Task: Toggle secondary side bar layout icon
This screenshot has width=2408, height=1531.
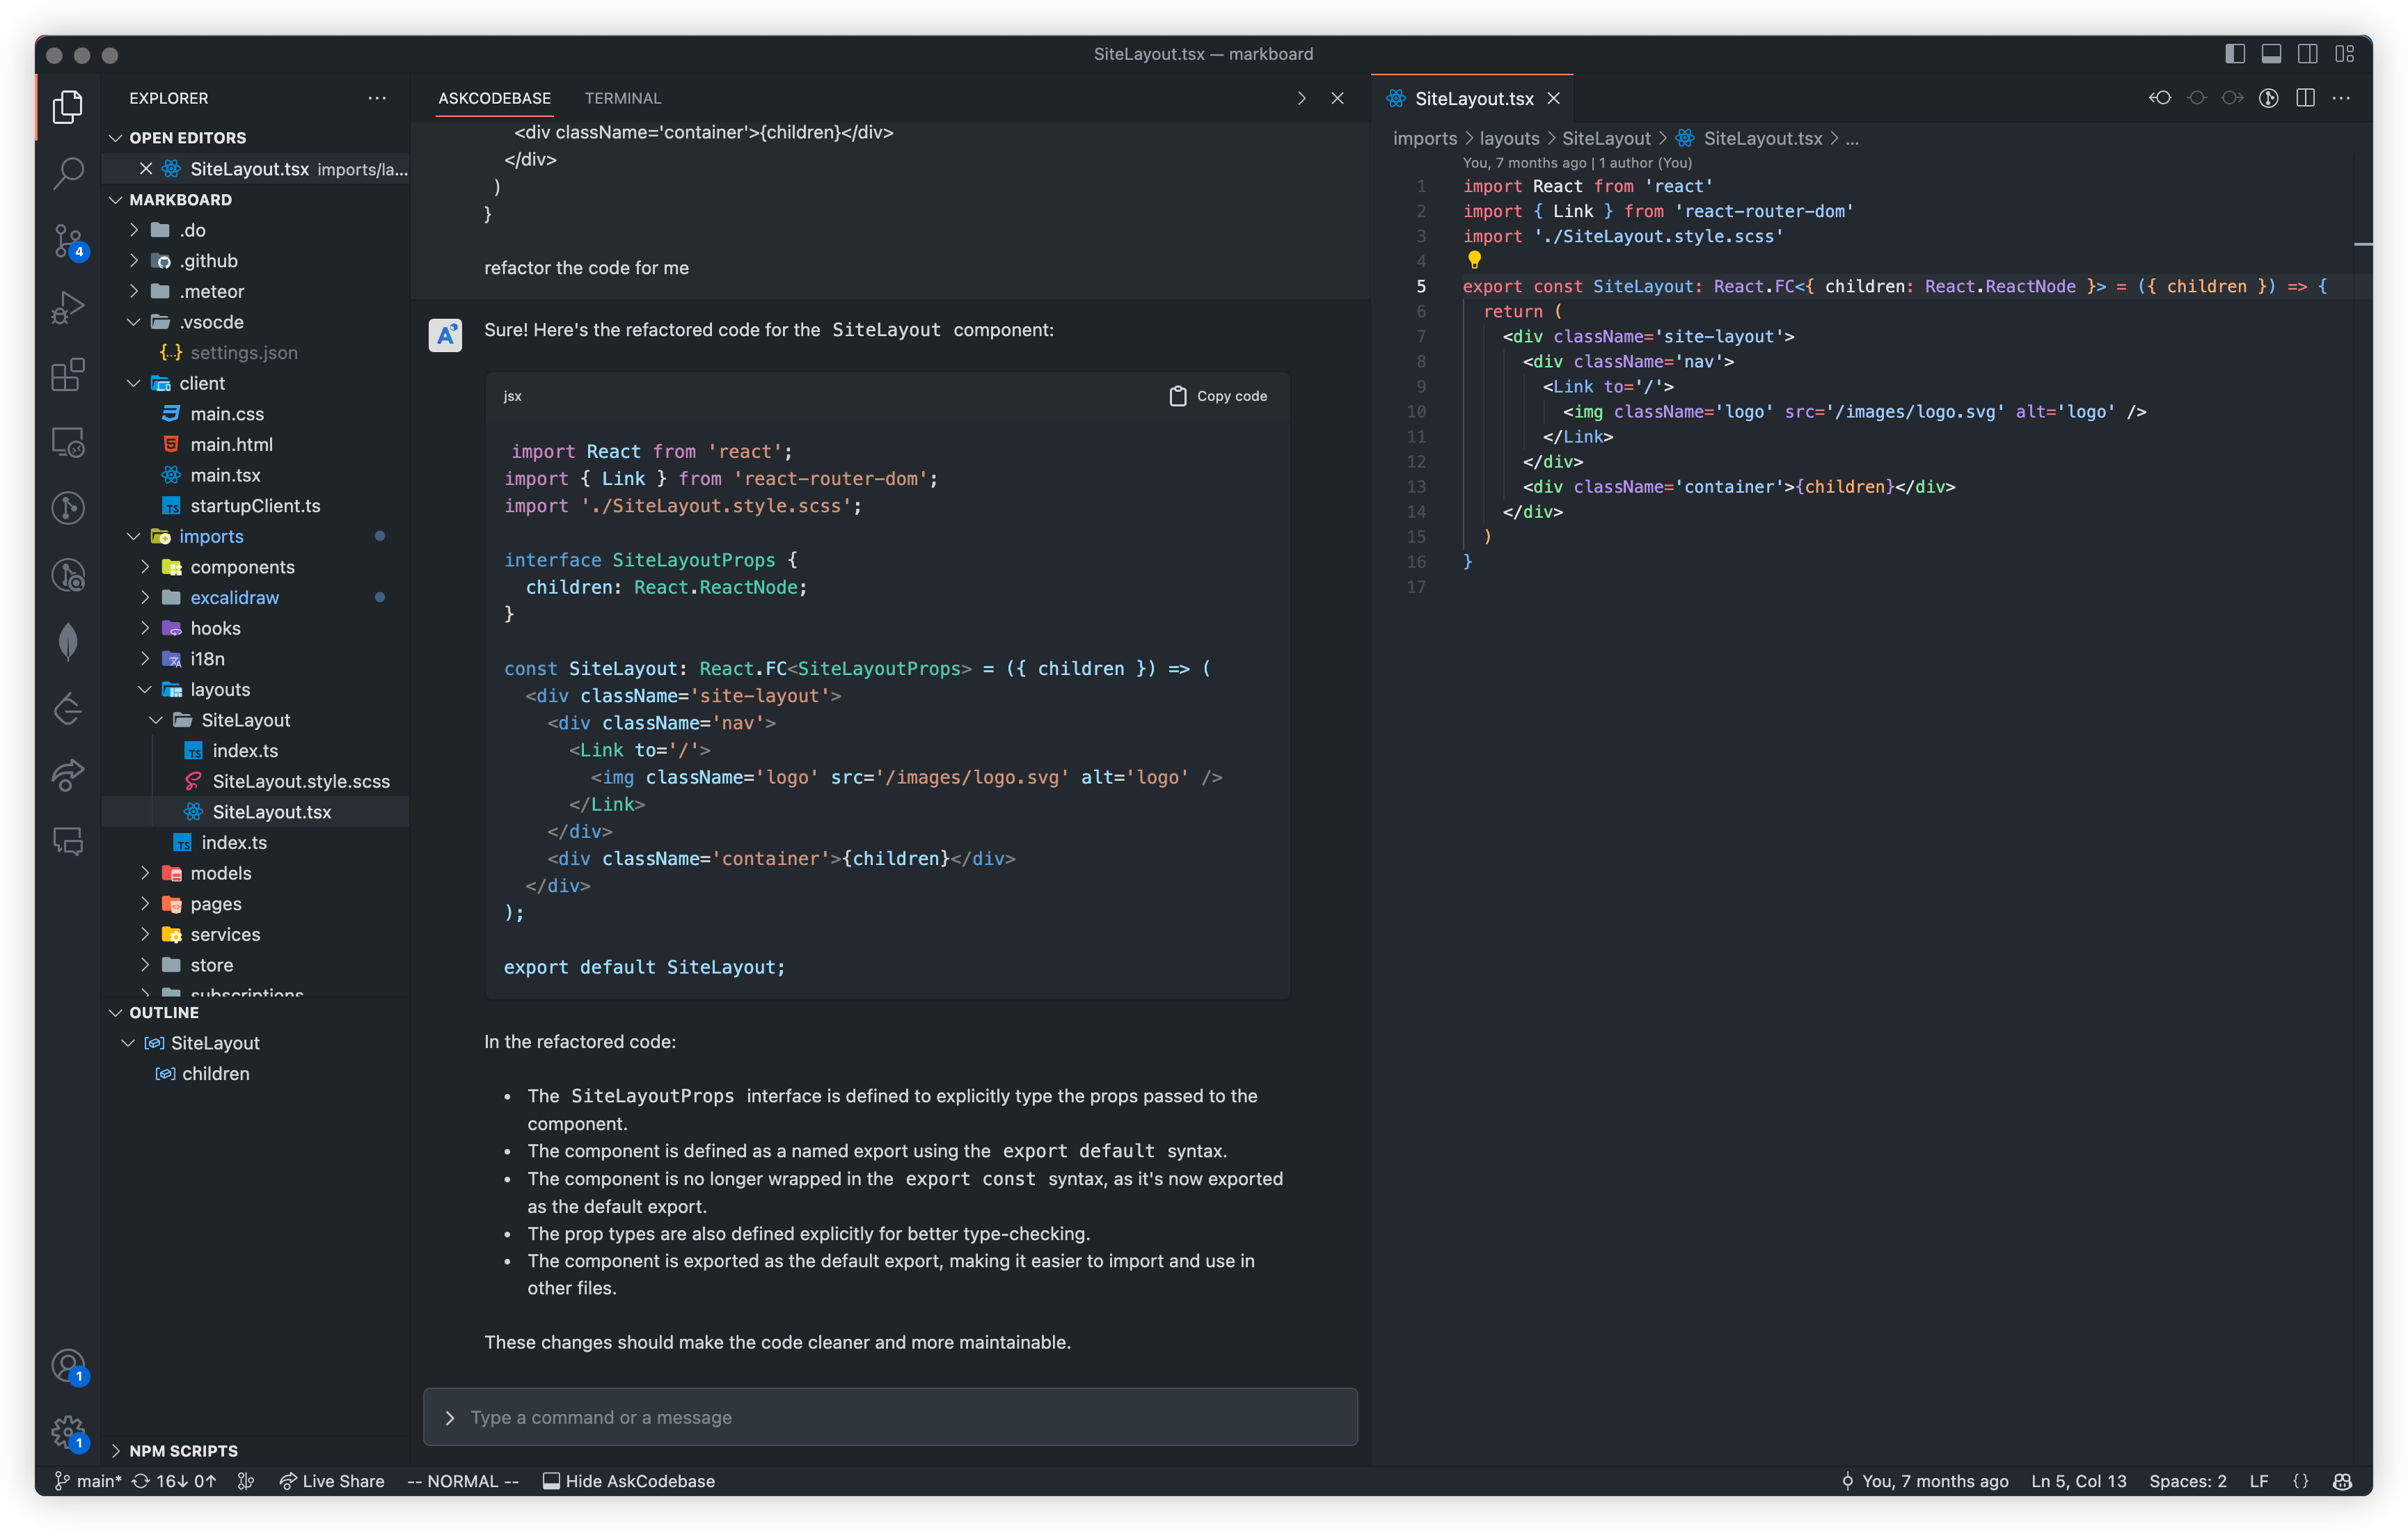Action: pos(2307,54)
